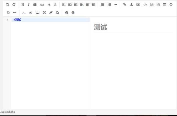Insert H6 heading
This screenshot has width=177, height=116.
[93, 5]
